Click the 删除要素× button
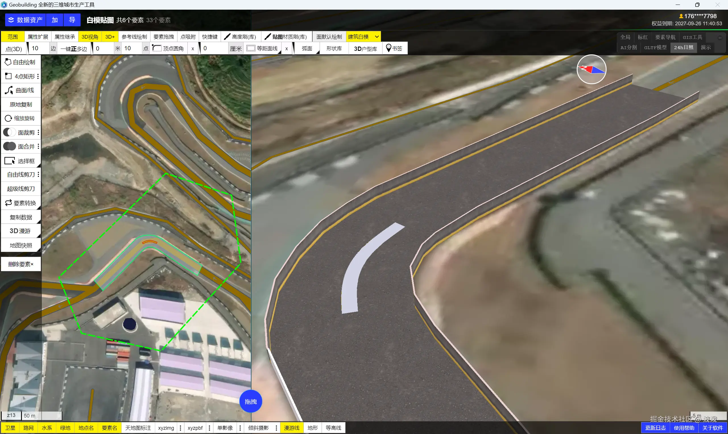Screen dimensions: 728x434 coord(20,264)
